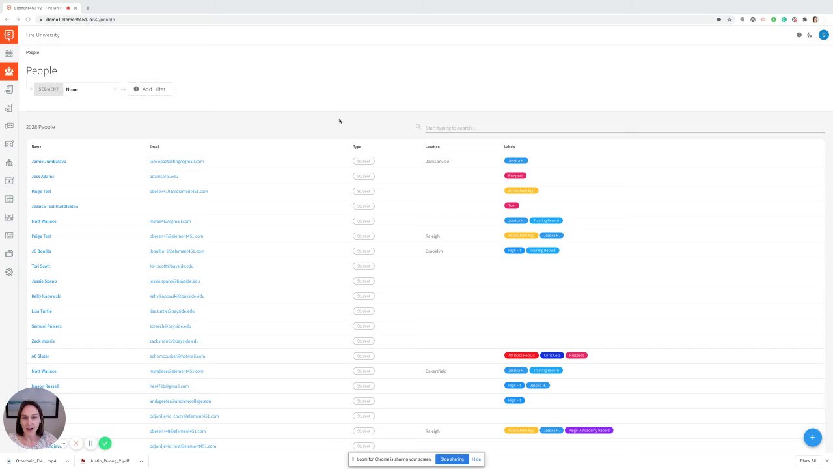Click the help question mark icon
Image resolution: width=833 pixels, height=469 pixels.
point(799,35)
